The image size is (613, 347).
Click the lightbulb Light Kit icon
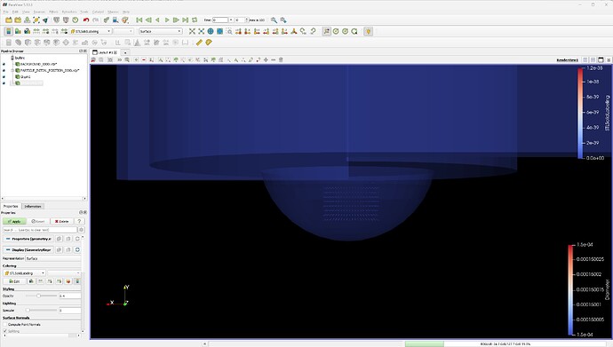pos(368,31)
